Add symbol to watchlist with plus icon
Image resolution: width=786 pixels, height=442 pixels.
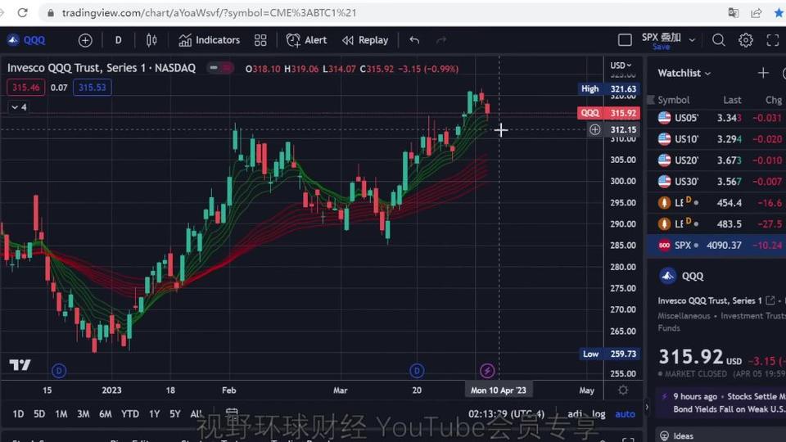763,73
